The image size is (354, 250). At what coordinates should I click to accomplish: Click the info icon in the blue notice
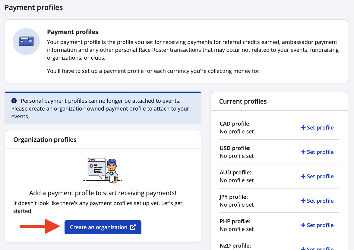click(x=14, y=101)
